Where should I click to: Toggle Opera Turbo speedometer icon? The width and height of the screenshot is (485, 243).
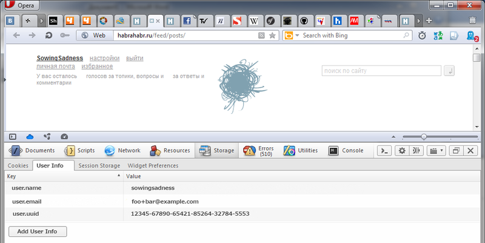tap(64, 136)
